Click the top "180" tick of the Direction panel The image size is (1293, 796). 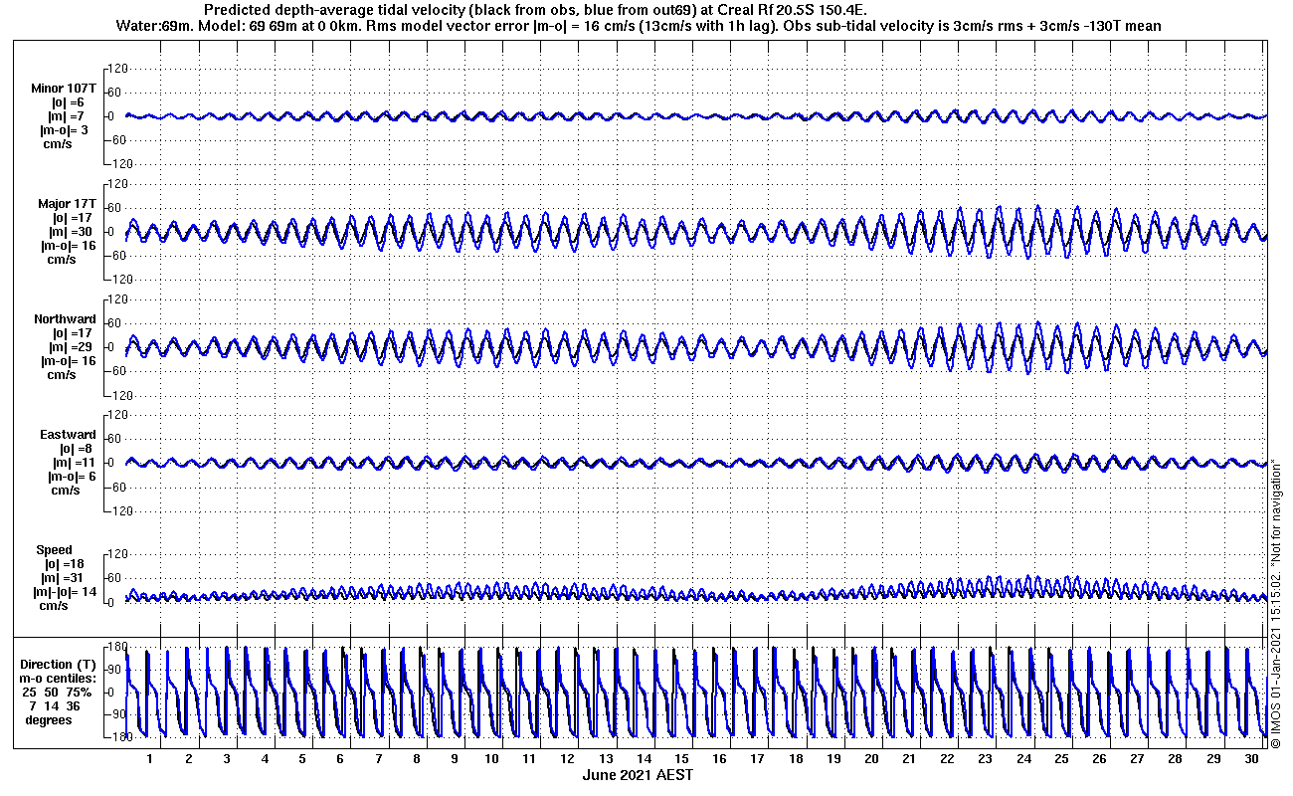tap(115, 648)
